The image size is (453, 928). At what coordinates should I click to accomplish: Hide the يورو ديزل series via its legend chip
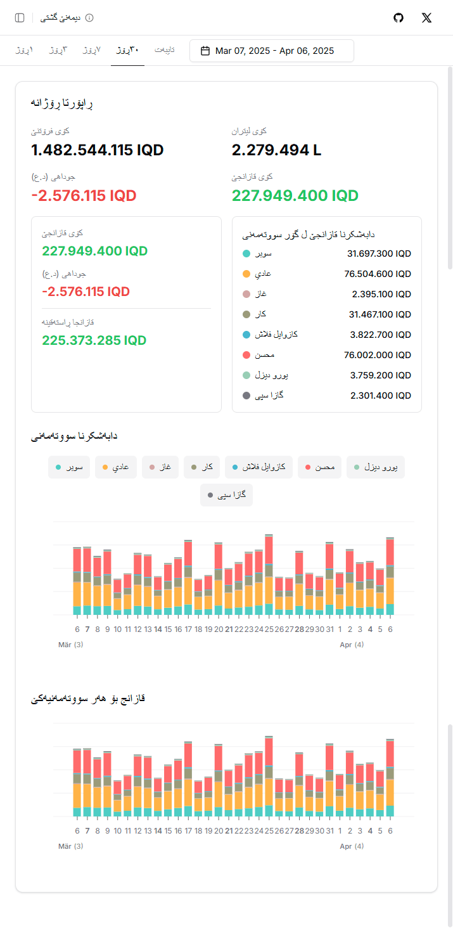point(375,467)
